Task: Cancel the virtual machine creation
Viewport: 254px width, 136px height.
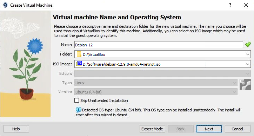Action: [238, 129]
